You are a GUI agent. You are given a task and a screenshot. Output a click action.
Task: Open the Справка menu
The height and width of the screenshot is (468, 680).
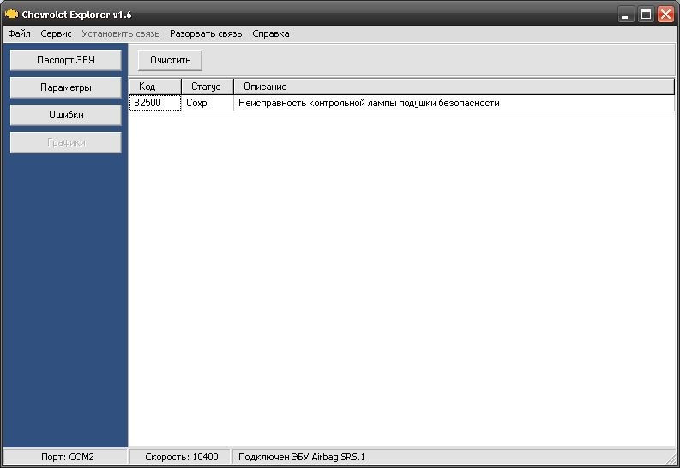point(271,33)
